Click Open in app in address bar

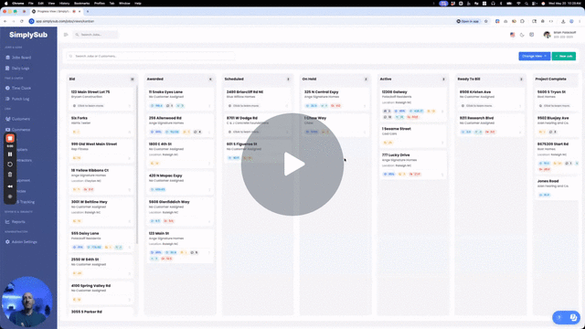pyautogui.click(x=467, y=21)
